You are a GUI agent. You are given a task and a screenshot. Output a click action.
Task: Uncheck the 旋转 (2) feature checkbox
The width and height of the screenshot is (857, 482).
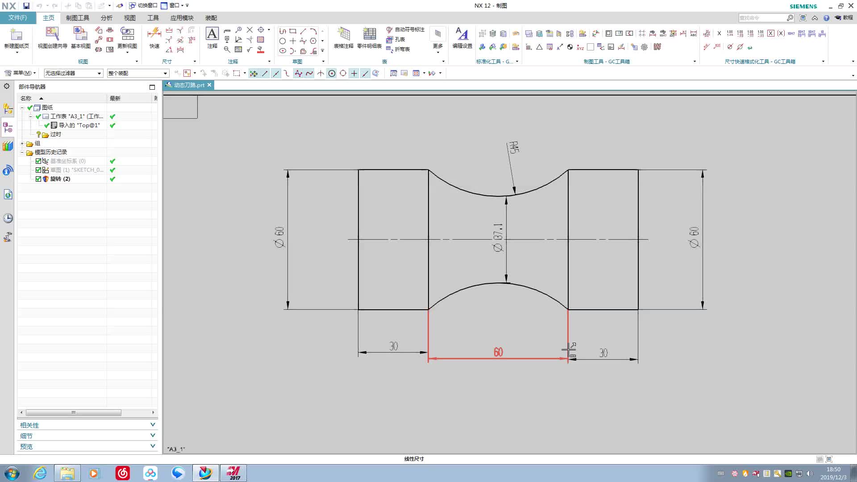pyautogui.click(x=38, y=179)
